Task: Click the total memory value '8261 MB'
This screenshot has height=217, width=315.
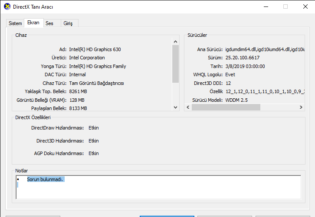Action: point(78,91)
